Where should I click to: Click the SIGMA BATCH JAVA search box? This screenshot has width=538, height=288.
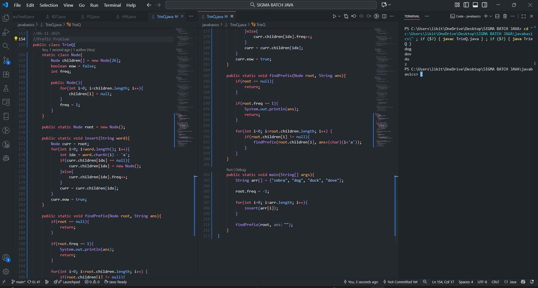271,5
